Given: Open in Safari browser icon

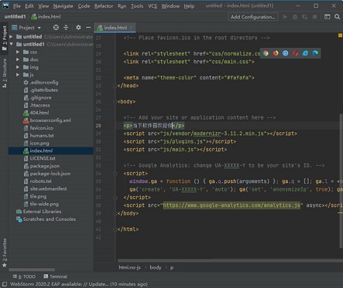Looking at the screenshot, I should (x=285, y=53).
